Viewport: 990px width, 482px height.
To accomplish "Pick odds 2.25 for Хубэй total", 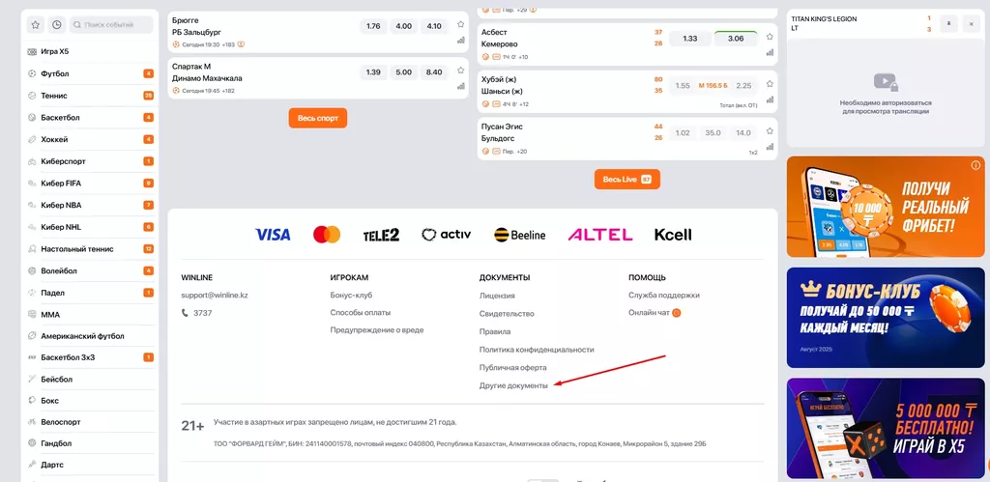I will [743, 86].
